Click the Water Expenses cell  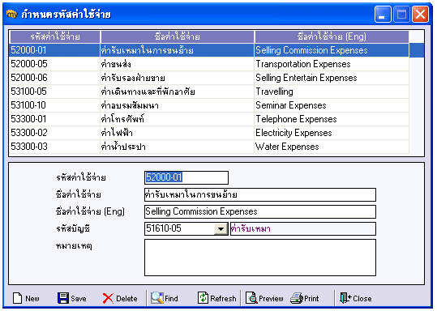click(x=332, y=147)
